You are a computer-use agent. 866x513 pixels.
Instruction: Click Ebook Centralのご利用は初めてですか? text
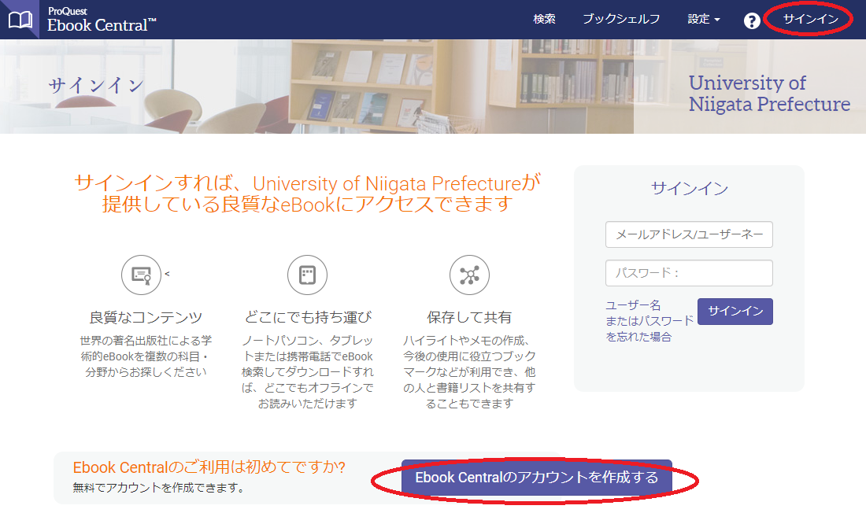tap(209, 467)
